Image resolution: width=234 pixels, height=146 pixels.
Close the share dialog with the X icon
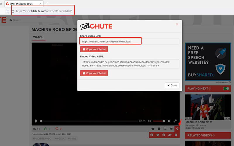177,24
